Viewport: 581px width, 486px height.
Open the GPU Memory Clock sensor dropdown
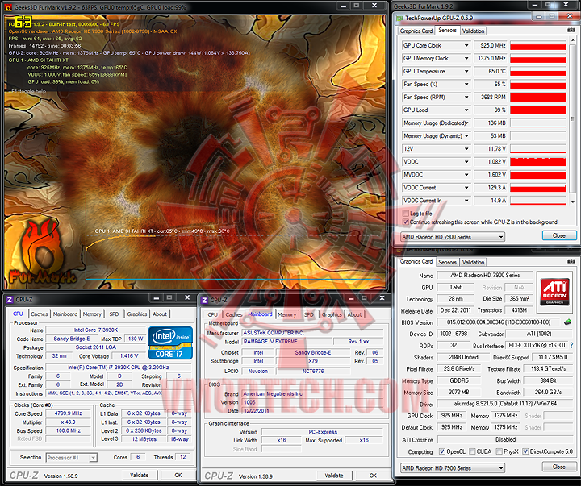coord(466,58)
